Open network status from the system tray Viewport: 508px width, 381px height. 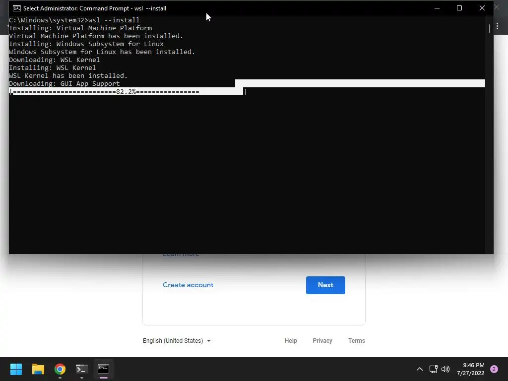[433, 369]
